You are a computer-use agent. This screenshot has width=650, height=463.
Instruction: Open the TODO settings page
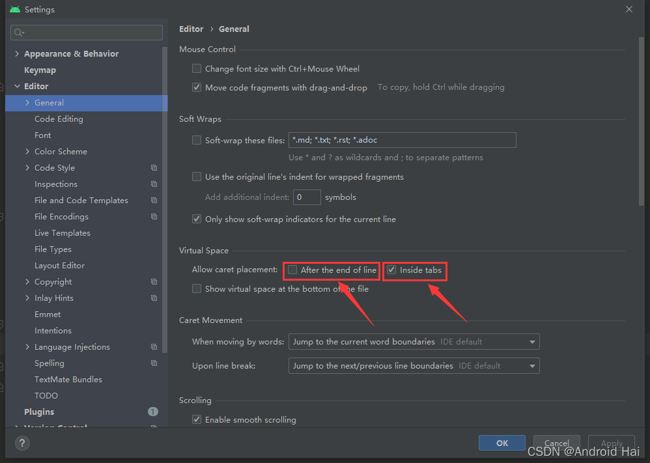click(x=46, y=395)
